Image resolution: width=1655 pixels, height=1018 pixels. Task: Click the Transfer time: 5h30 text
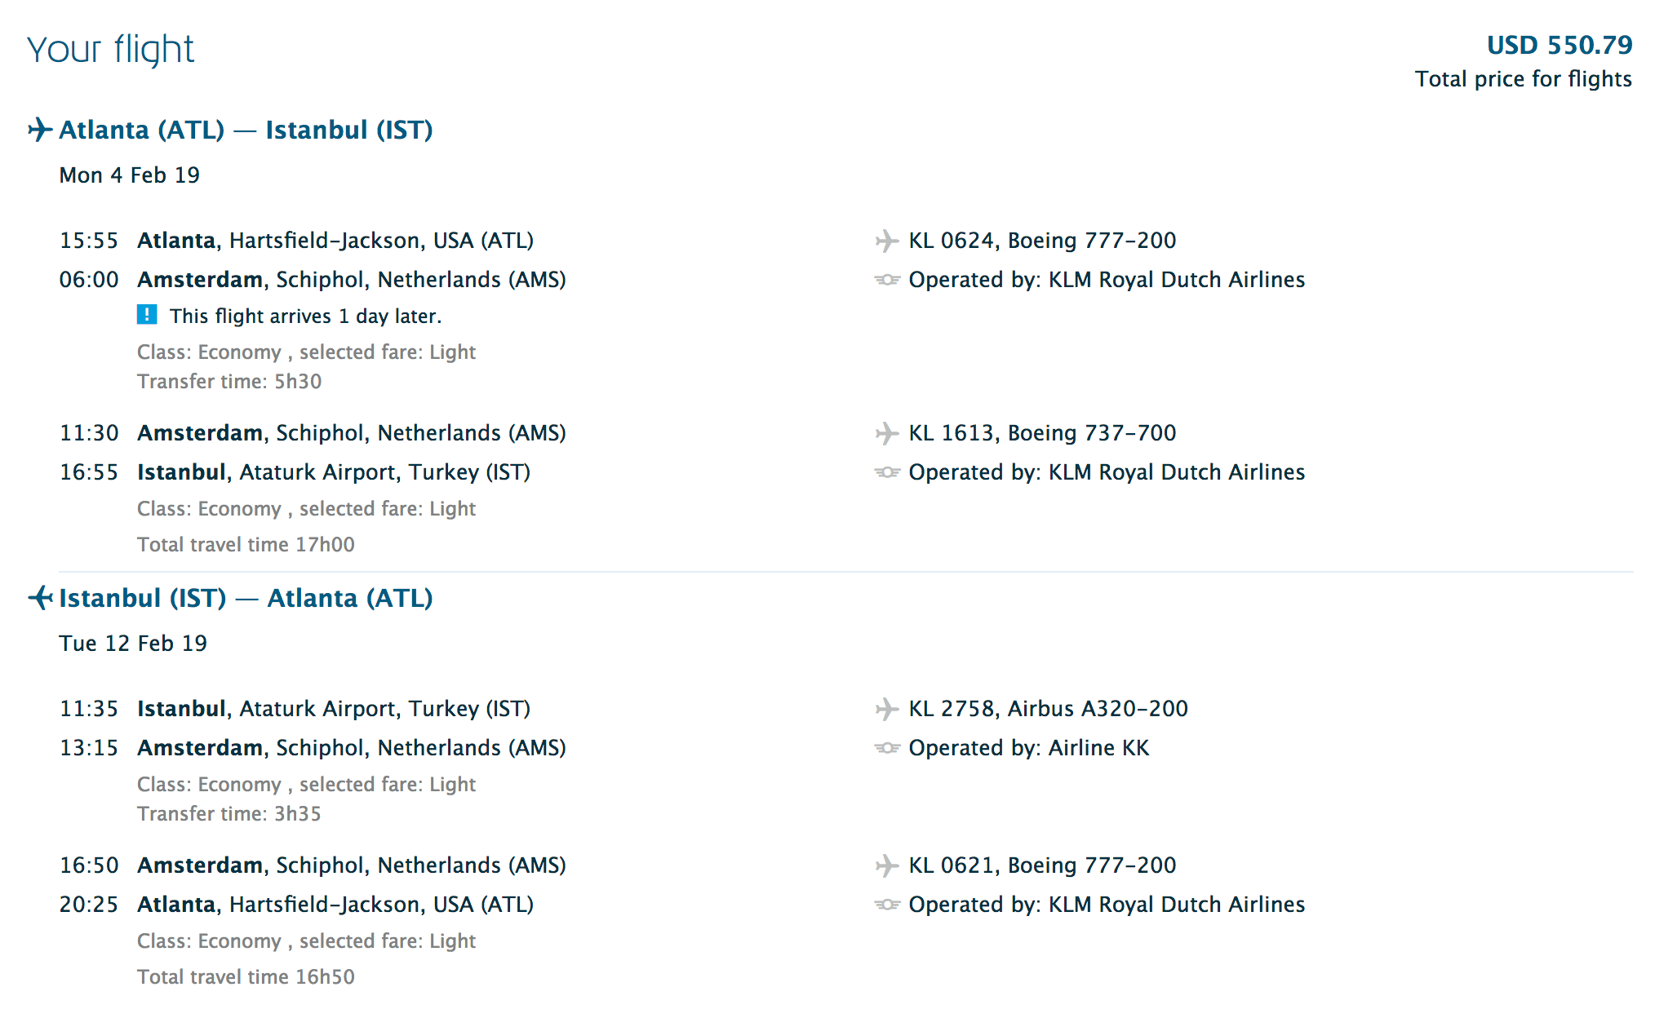[229, 382]
